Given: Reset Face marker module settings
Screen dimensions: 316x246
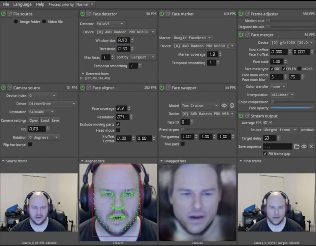Looking at the screenshot, I should point(168,14).
